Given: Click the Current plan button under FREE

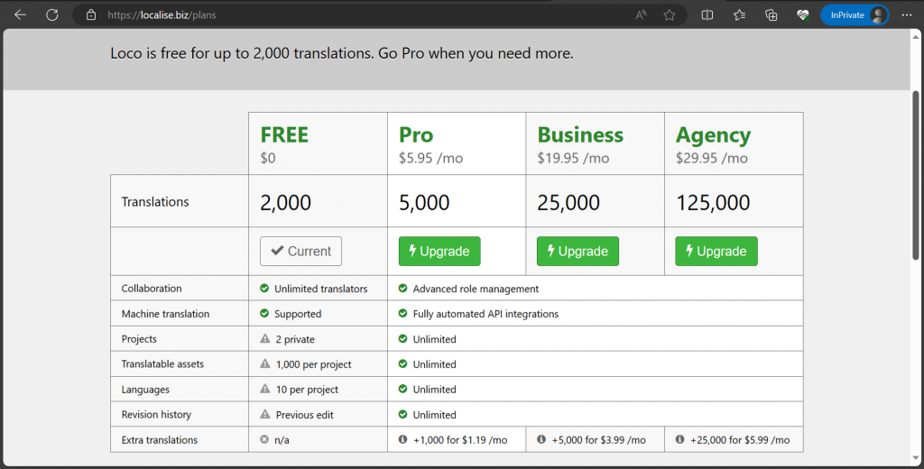Looking at the screenshot, I should [x=300, y=251].
